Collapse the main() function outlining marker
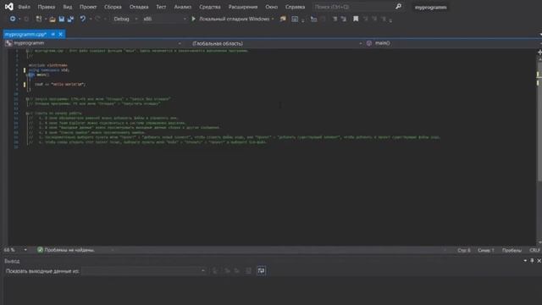Image resolution: width=542 pixels, height=305 pixels. click(27, 75)
